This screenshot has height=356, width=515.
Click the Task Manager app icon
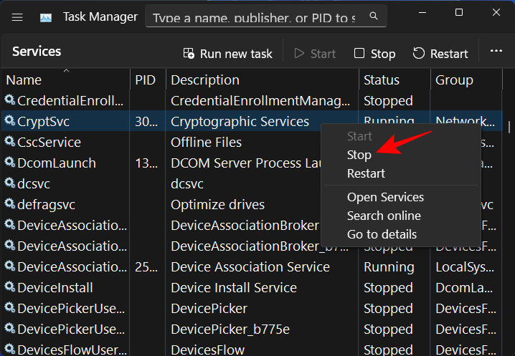coord(46,16)
